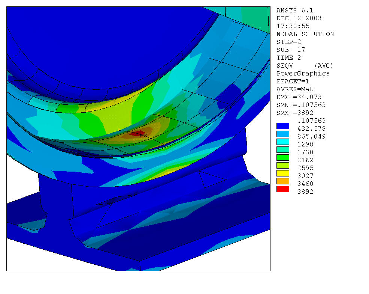Image resolution: width=369 pixels, height=294 pixels.
Task: Click the MX maximum stress marker
Action: click(143, 136)
